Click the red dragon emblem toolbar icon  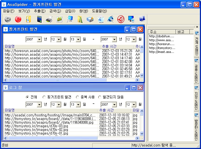pos(120,19)
